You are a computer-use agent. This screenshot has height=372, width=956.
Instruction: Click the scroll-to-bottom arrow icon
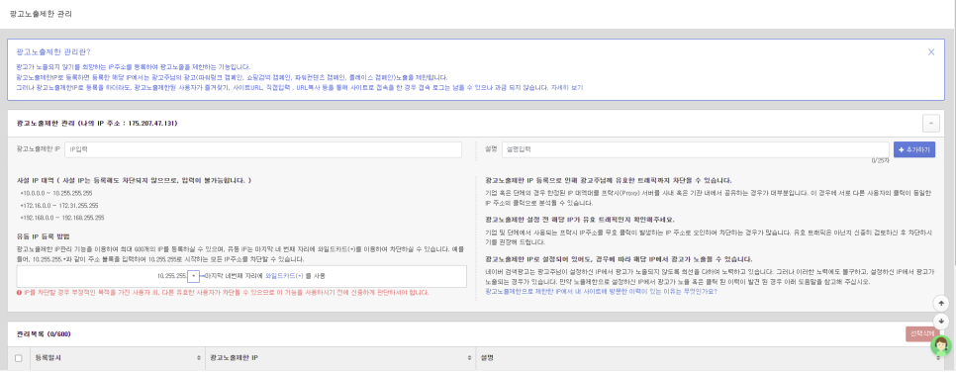pos(941,322)
